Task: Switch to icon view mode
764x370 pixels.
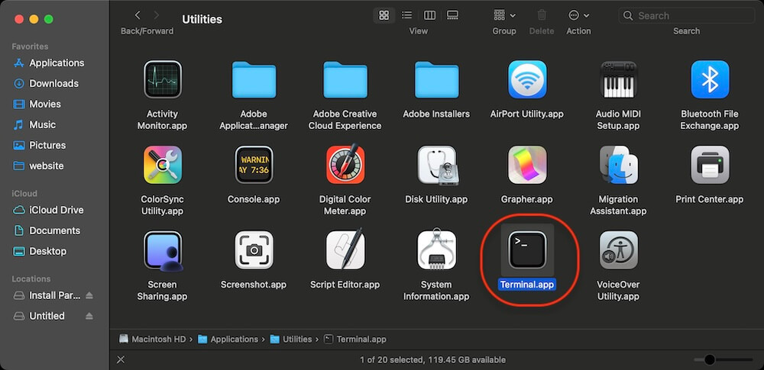Action: (x=384, y=15)
